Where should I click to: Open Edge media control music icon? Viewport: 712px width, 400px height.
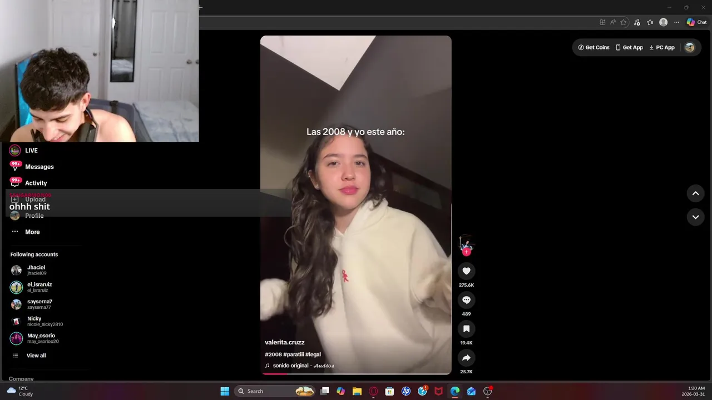tap(637, 22)
